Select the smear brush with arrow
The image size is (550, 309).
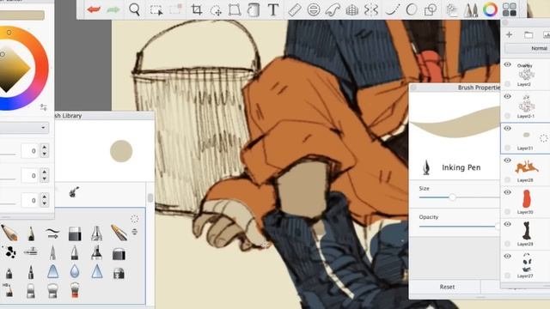tap(52, 233)
